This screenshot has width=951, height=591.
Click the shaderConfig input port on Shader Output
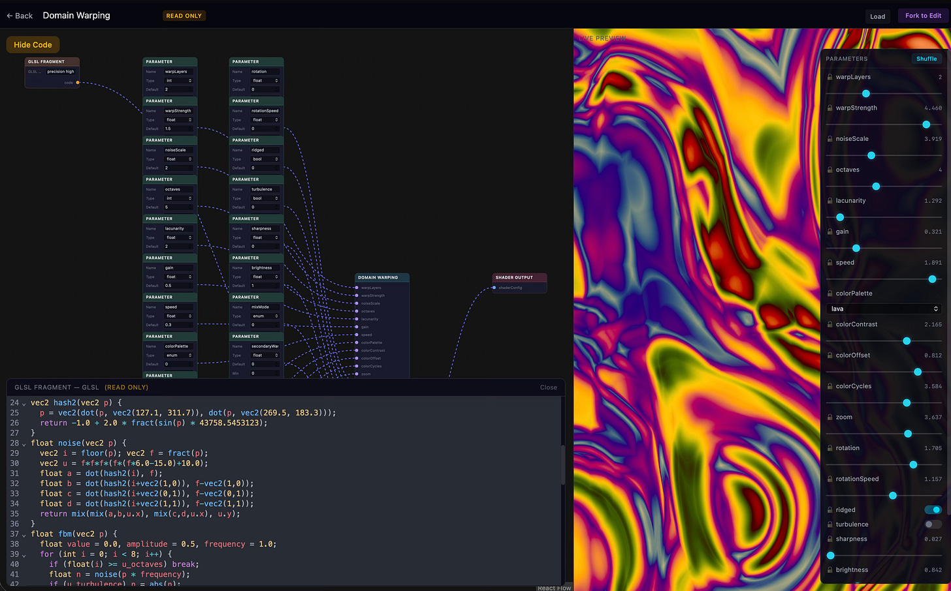coord(494,288)
